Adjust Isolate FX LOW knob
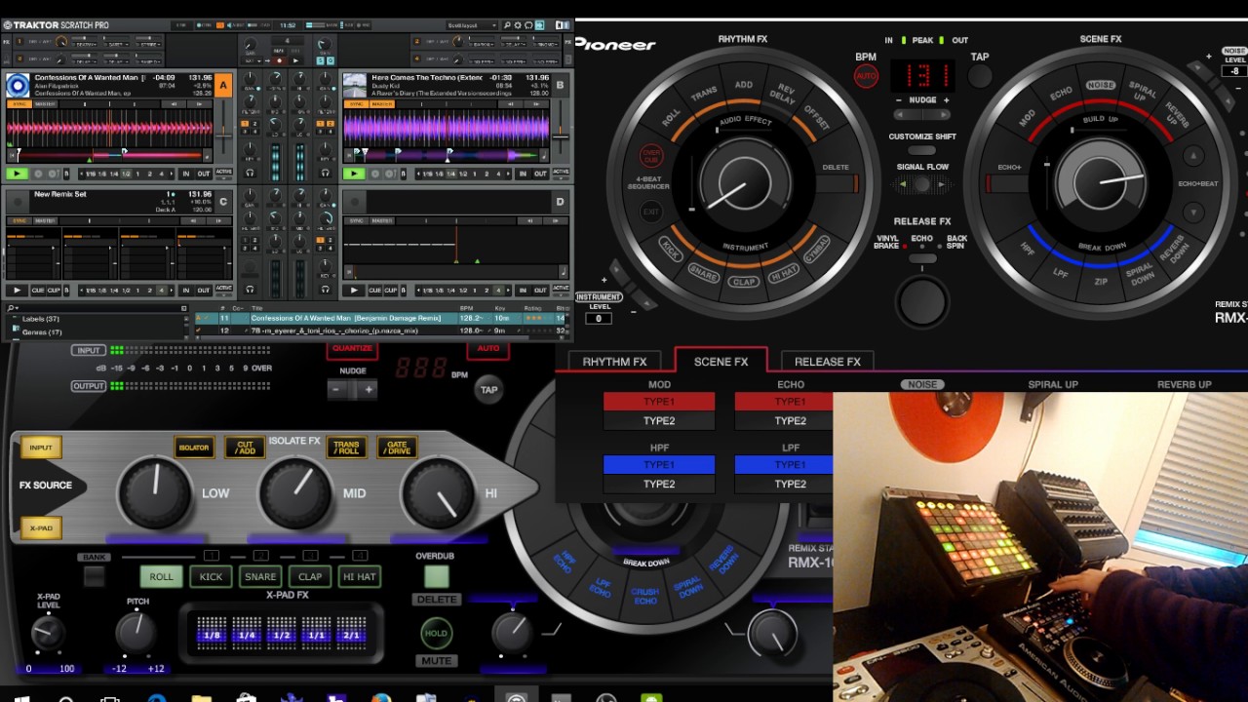 point(155,493)
